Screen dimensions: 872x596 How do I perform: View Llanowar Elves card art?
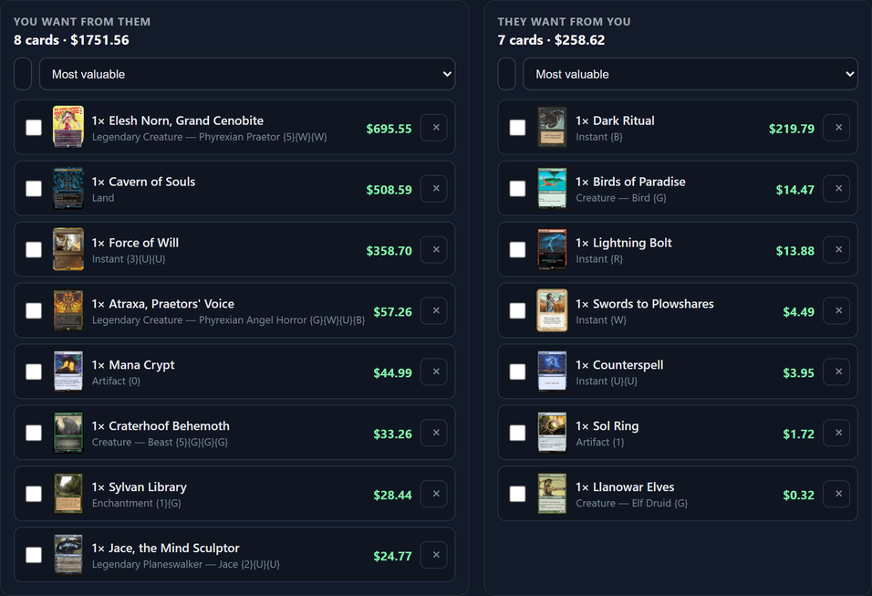click(552, 493)
